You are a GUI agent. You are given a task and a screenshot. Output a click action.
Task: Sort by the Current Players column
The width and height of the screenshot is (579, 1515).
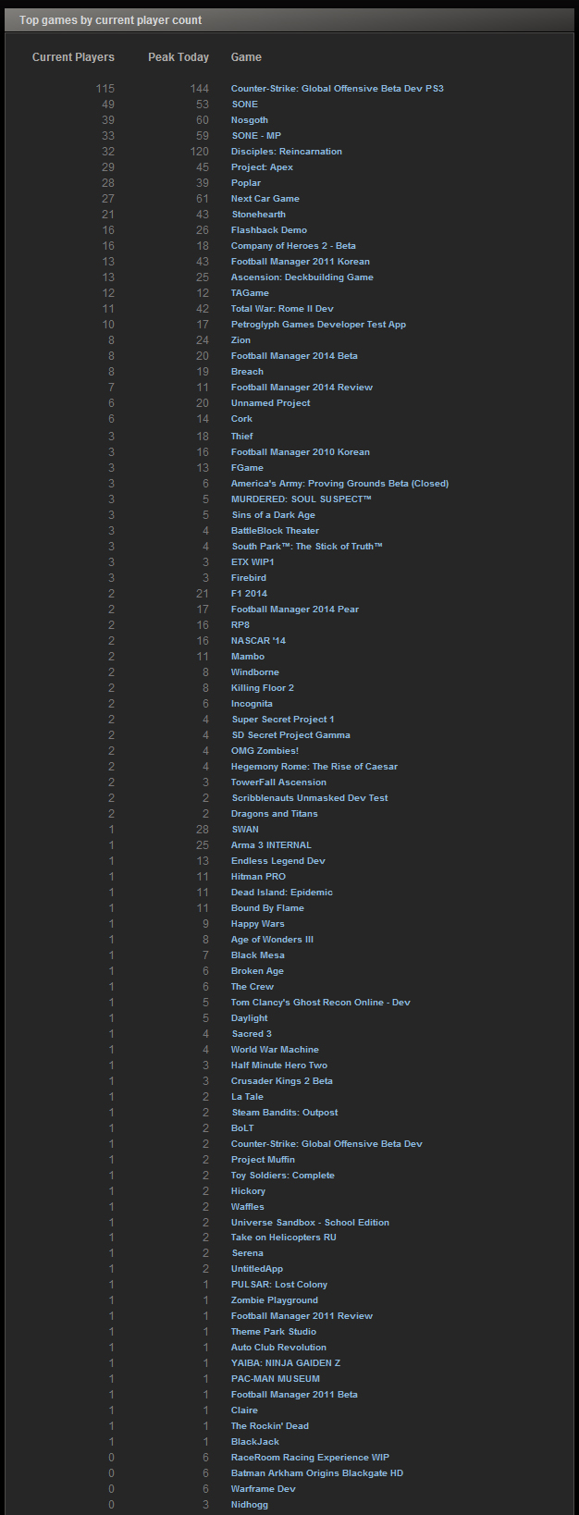[73, 56]
